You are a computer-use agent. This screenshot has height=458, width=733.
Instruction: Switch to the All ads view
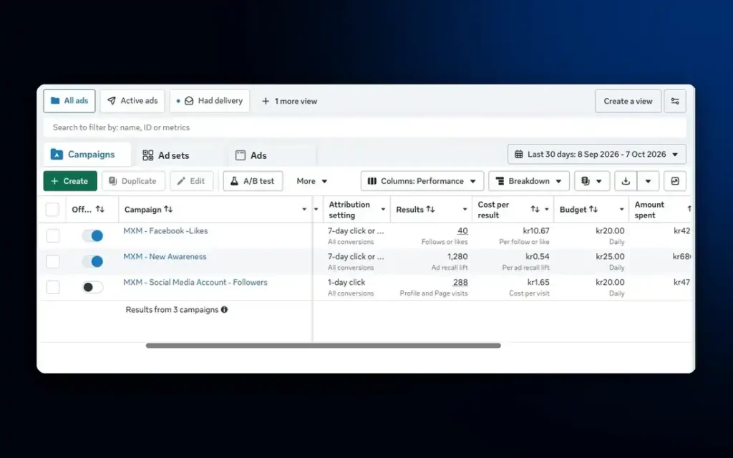click(x=69, y=101)
